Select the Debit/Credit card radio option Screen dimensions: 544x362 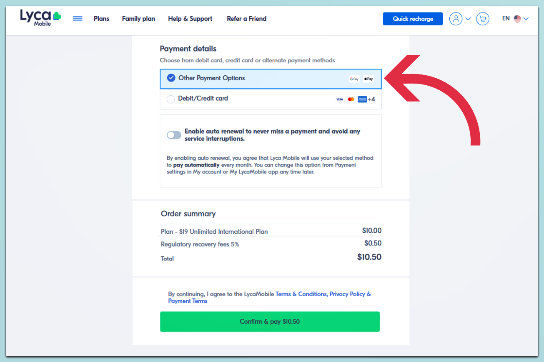click(170, 99)
